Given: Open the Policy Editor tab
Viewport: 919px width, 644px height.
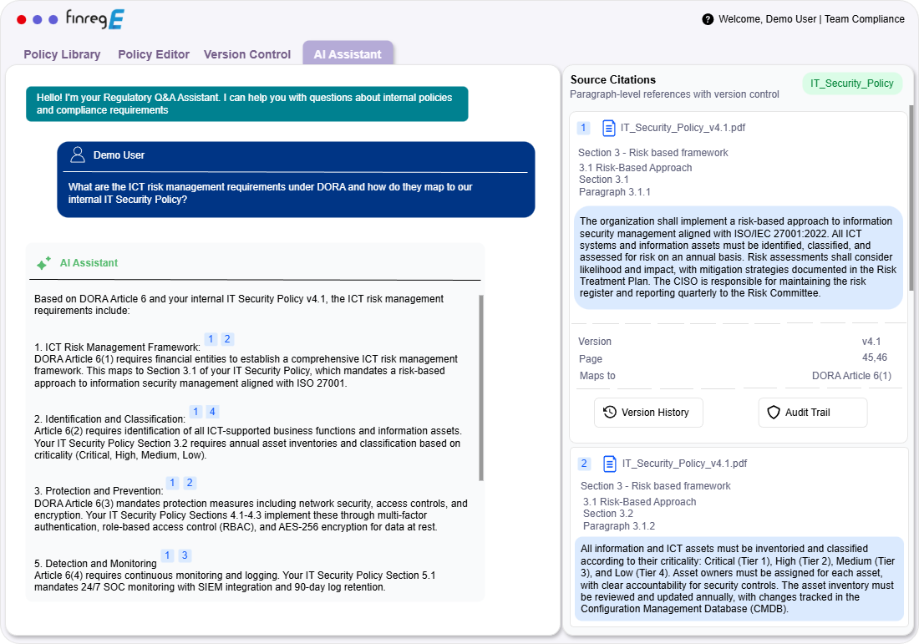Looking at the screenshot, I should pyautogui.click(x=153, y=54).
